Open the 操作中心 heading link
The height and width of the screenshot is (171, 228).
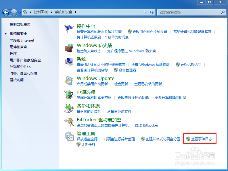coord(86,26)
